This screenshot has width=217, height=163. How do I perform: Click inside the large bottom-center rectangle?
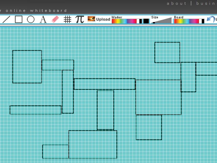pos(93,144)
